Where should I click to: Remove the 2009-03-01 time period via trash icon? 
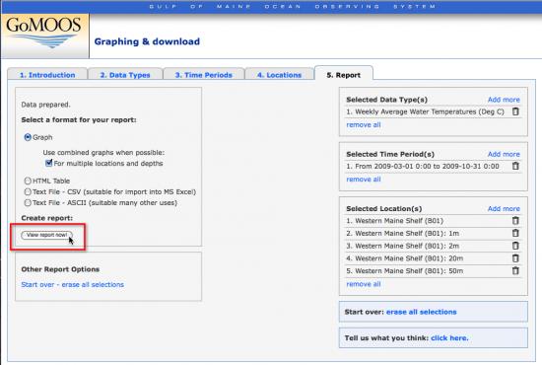(x=515, y=166)
